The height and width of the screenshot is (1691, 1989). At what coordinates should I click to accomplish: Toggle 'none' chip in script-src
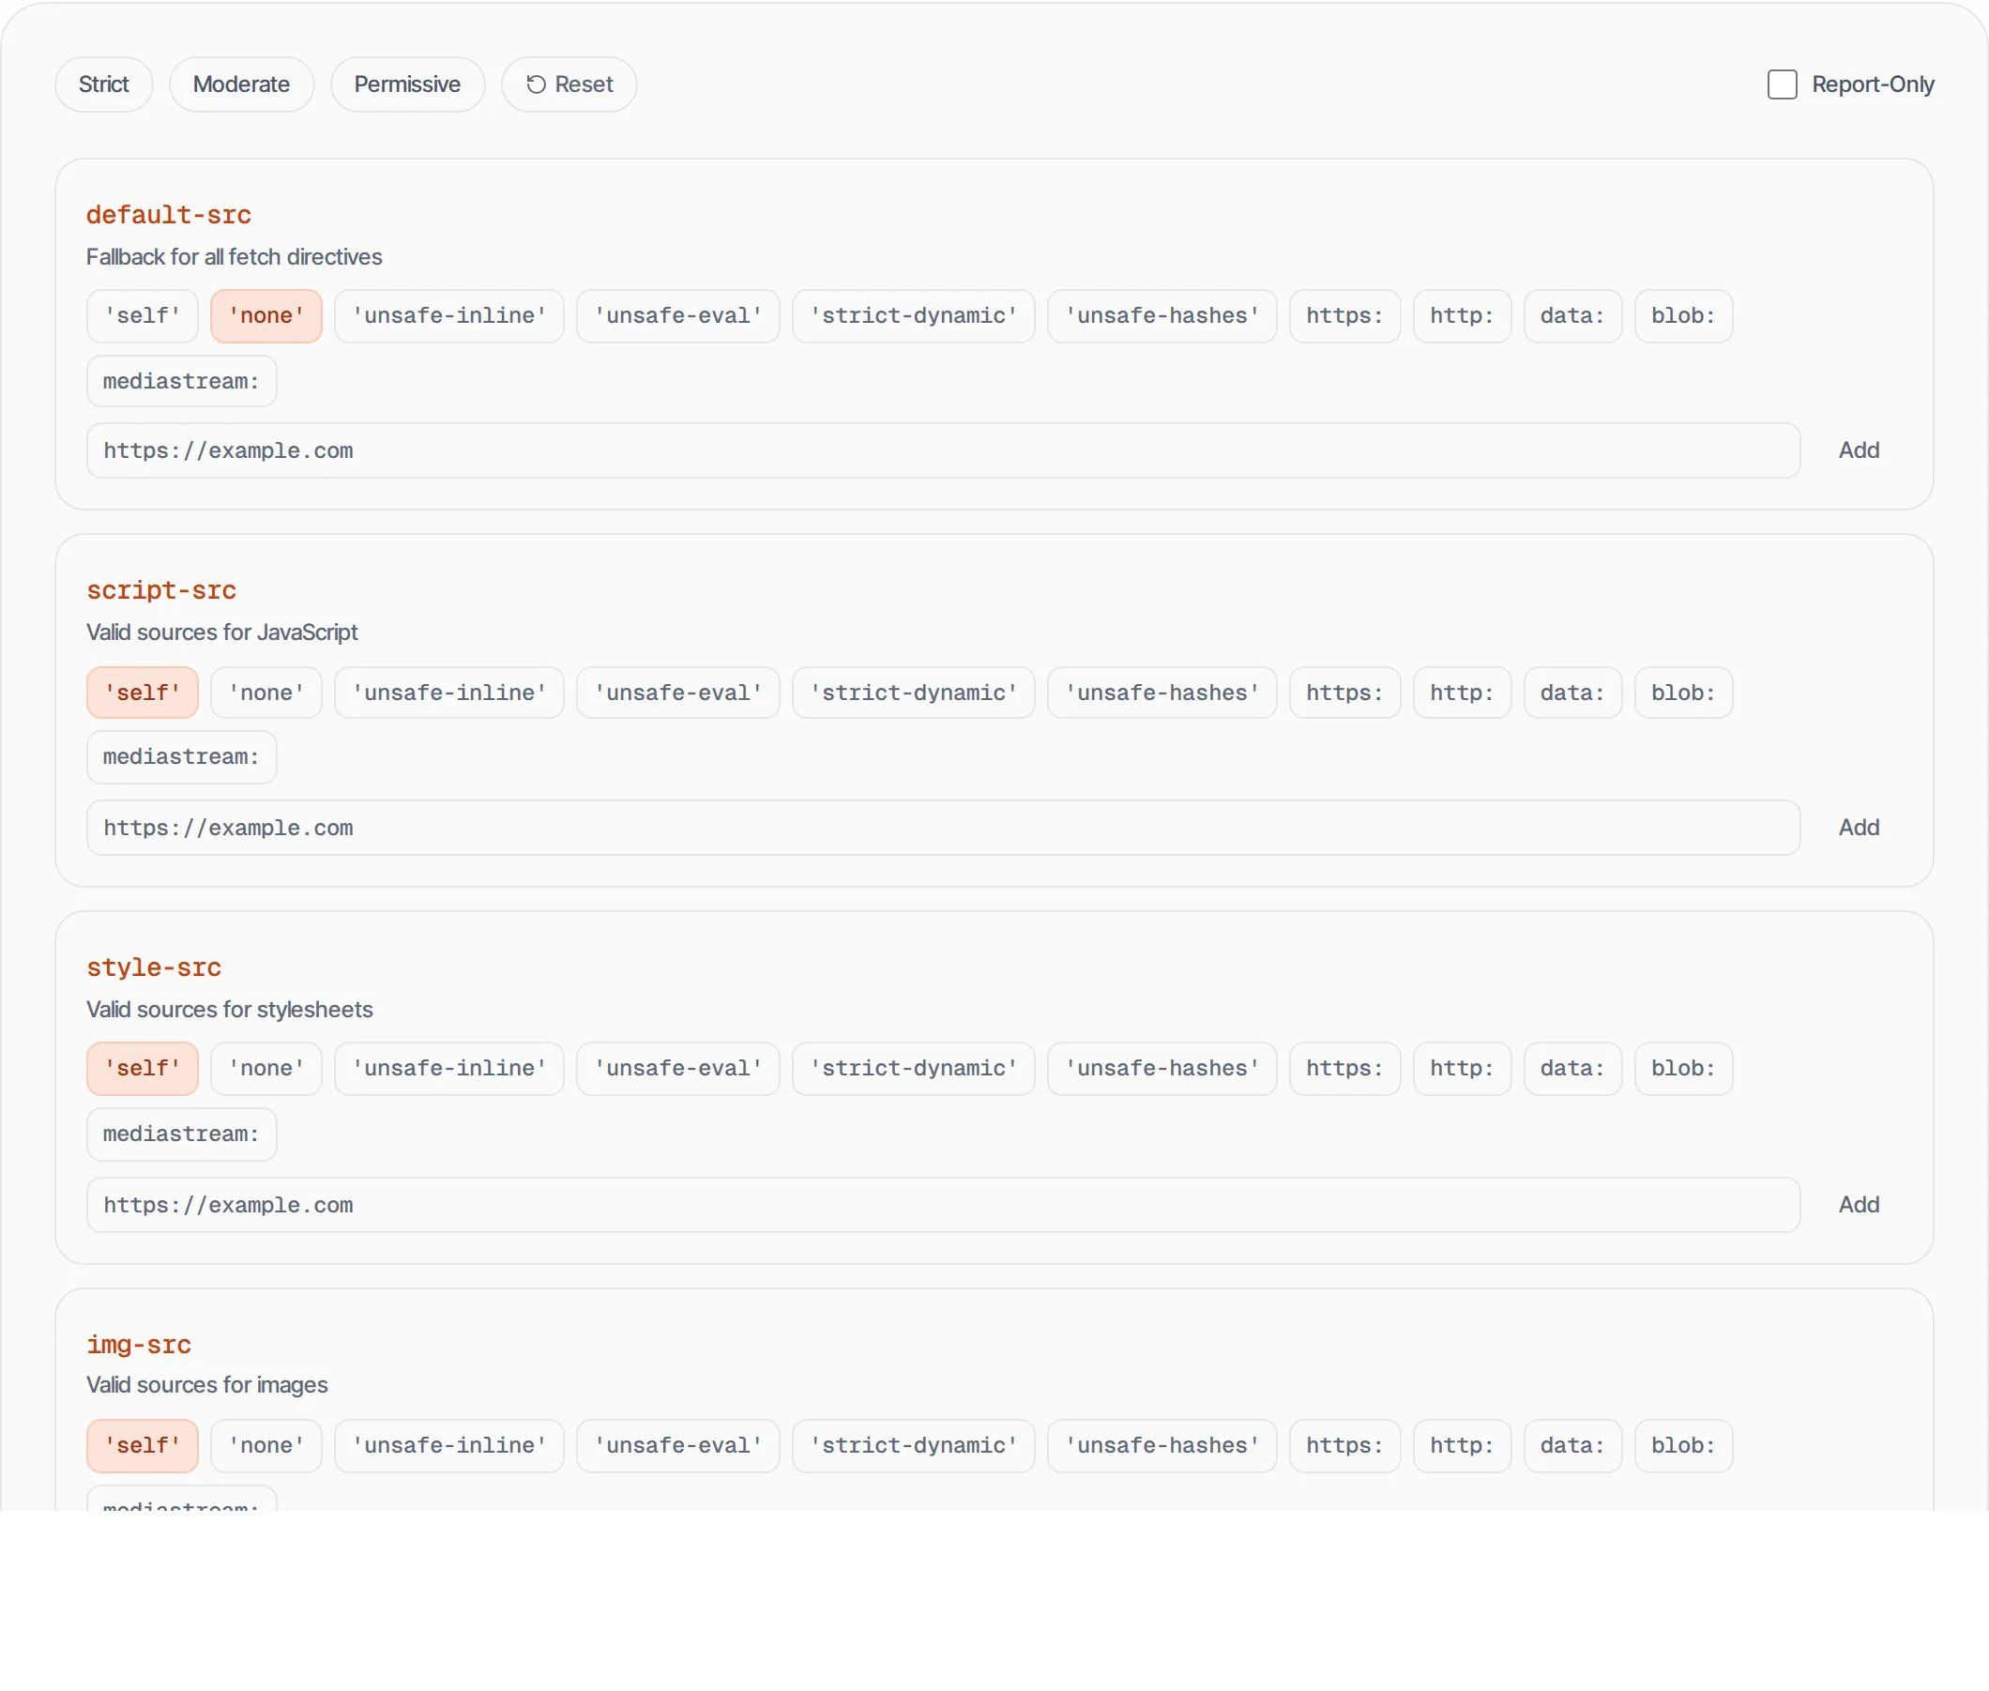(266, 693)
